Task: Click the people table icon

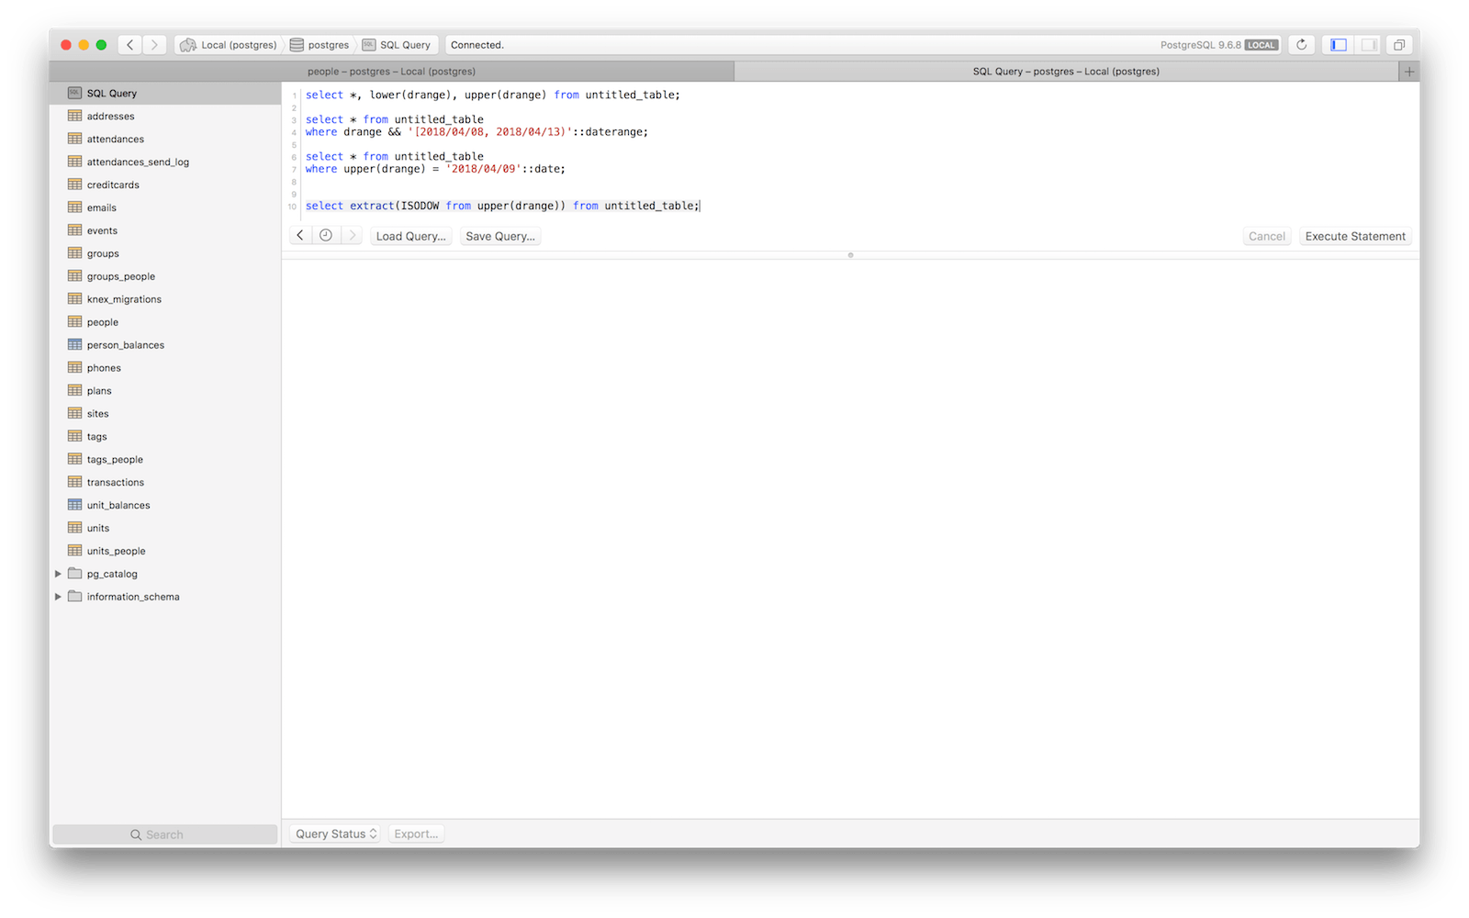Action: (x=75, y=322)
